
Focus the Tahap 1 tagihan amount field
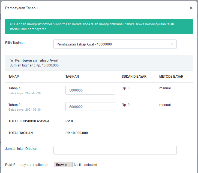pos(90,90)
